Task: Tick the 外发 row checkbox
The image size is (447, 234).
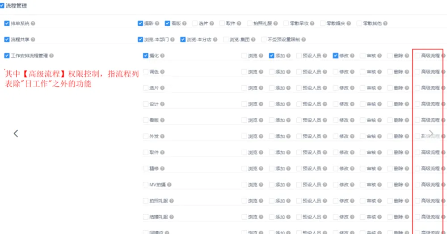Action: [x=145, y=137]
